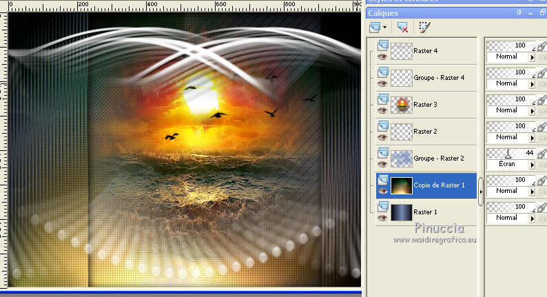547x297 pixels.
Task: Hide the Groupe - Raster 4 layer
Action: click(382, 83)
